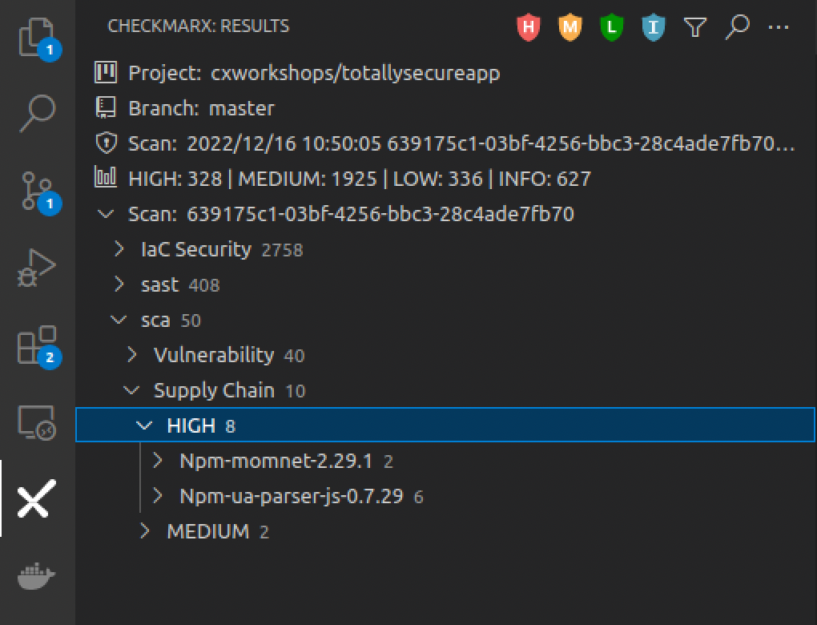The height and width of the screenshot is (625, 817).
Task: Select the Checkmarx X icon in activity bar
Action: click(x=36, y=499)
